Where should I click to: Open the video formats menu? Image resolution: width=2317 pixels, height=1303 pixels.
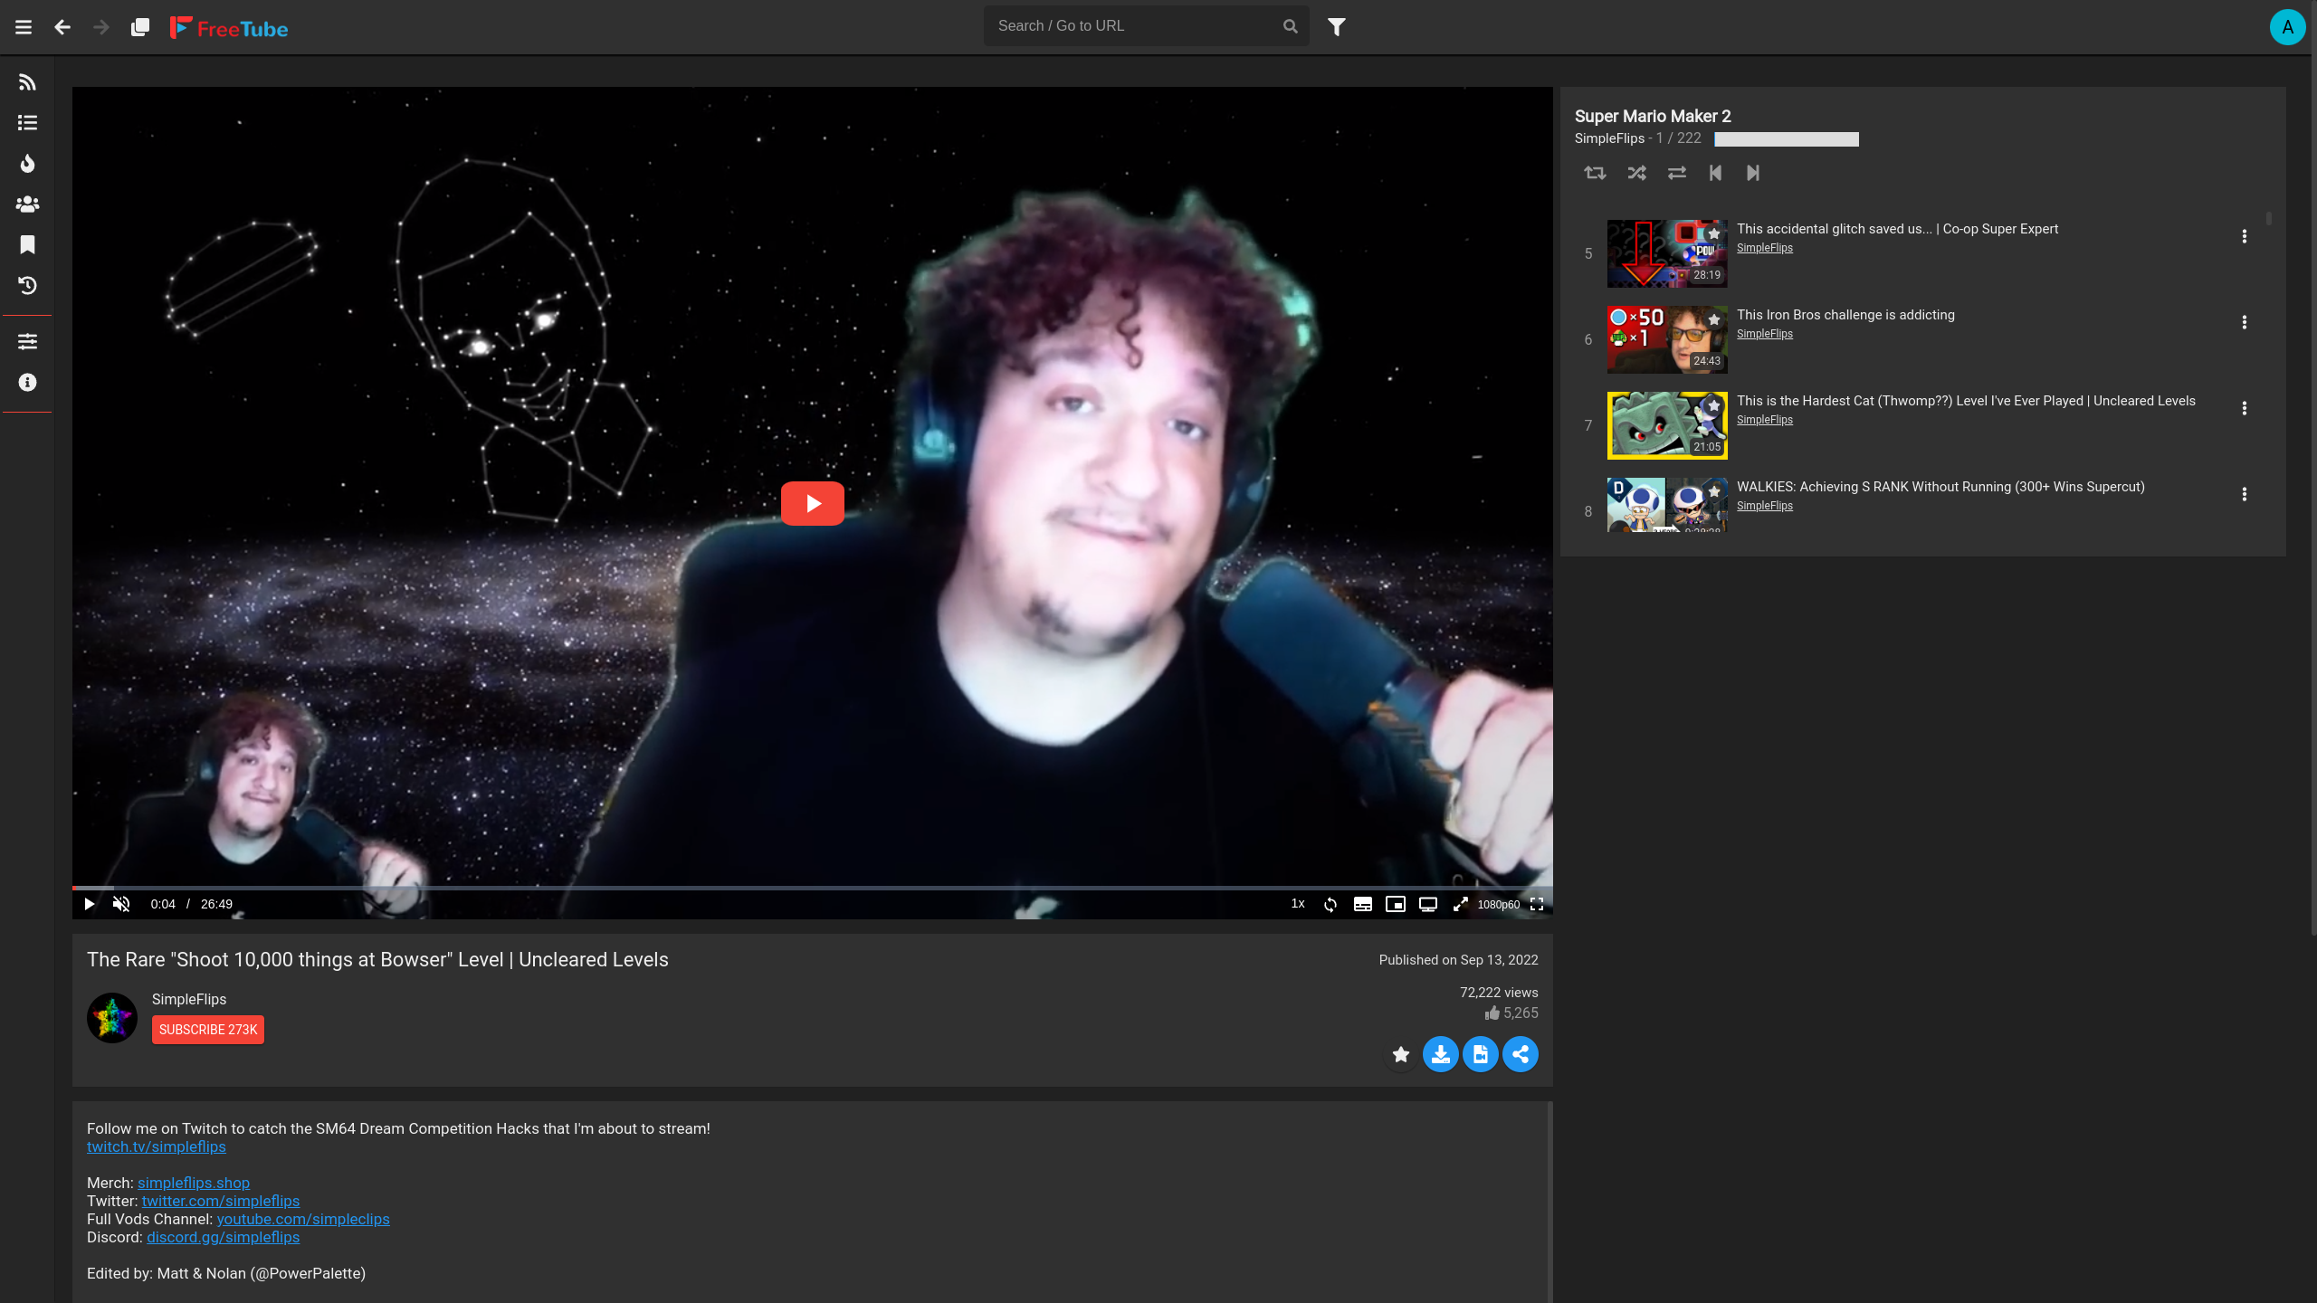(1481, 1054)
